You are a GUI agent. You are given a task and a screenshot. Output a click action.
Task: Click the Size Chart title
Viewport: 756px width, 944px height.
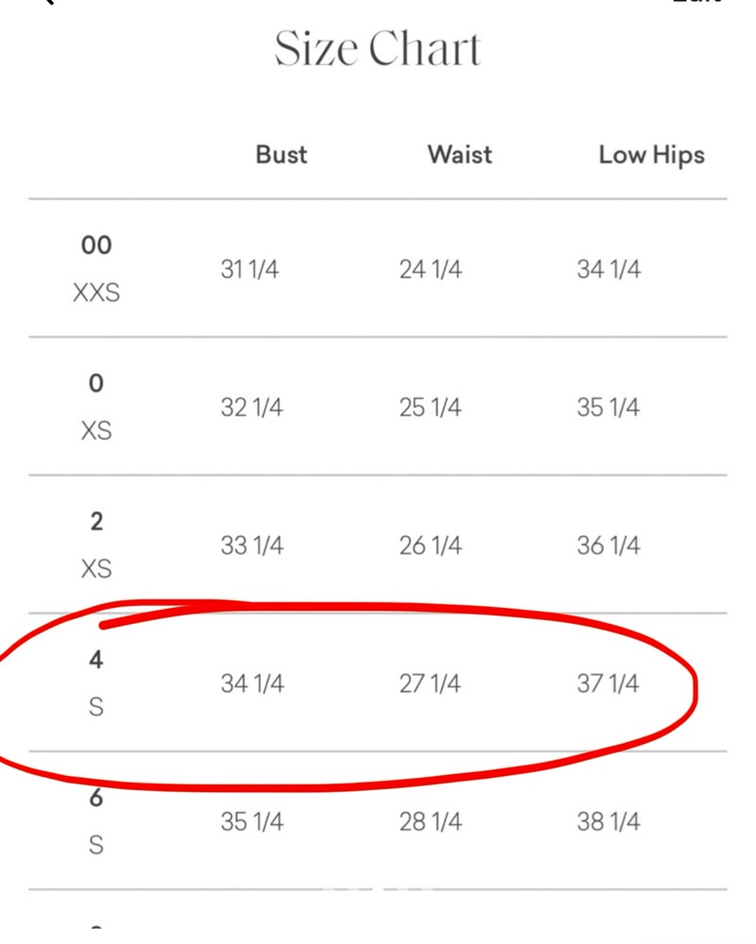coord(378,49)
